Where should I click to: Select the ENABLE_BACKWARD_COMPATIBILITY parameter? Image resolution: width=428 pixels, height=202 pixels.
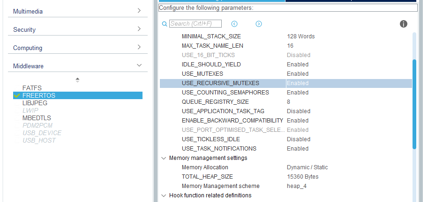233,121
